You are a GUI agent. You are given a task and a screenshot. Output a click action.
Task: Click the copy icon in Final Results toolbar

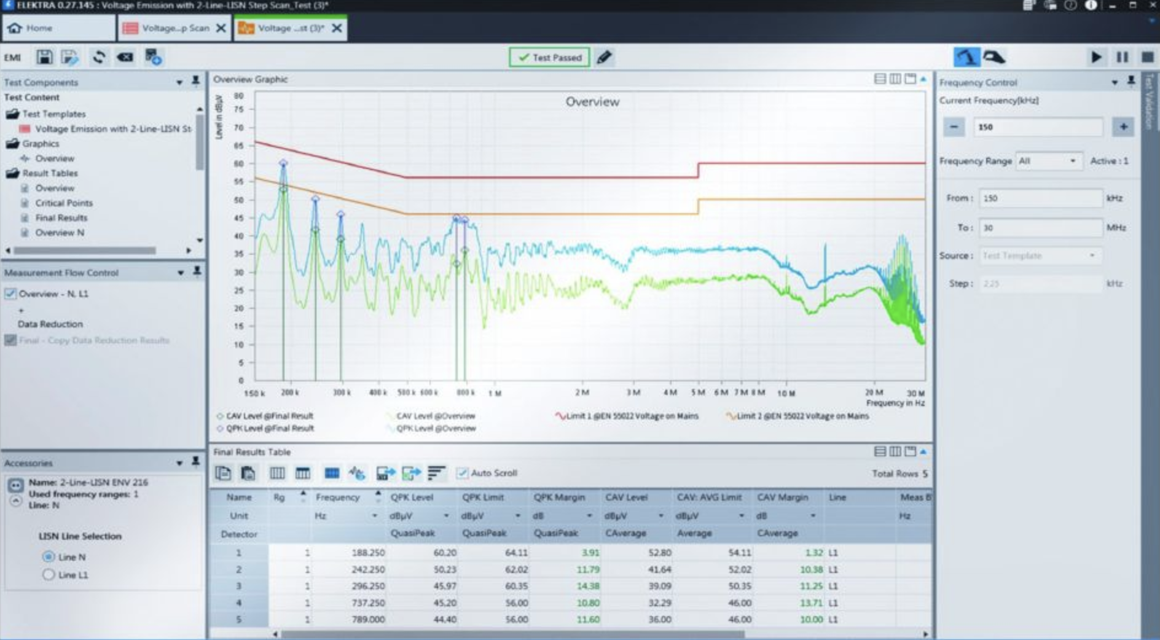click(x=223, y=473)
